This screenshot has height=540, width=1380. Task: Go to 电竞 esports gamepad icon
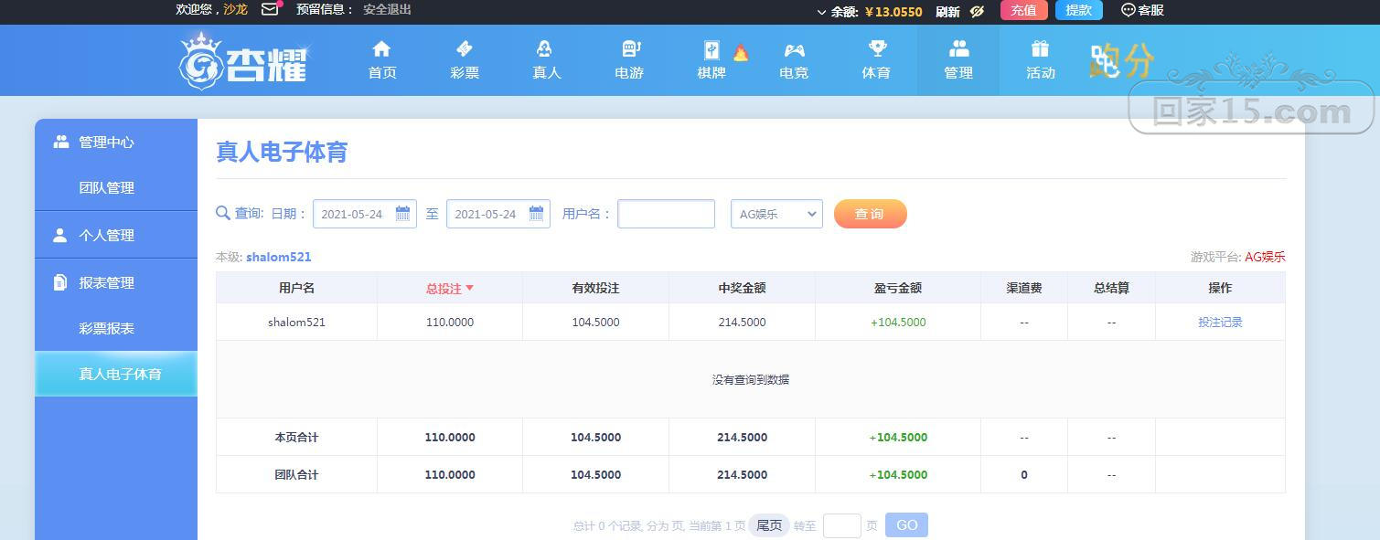point(794,49)
